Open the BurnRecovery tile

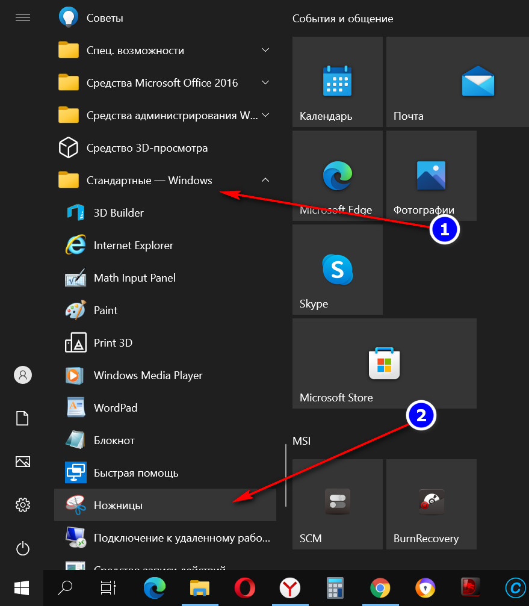click(432, 504)
